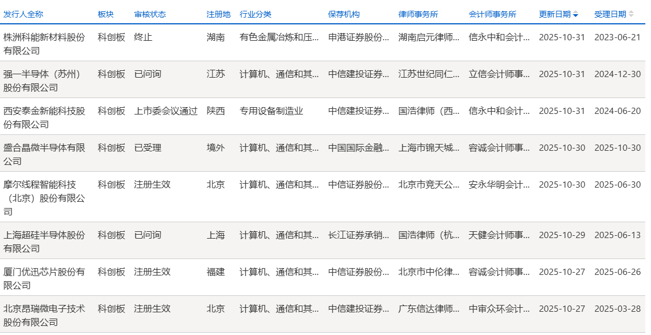651x335 pixels.
Task: Select 已问询 status in 强一半导体 row
Action: tap(148, 74)
